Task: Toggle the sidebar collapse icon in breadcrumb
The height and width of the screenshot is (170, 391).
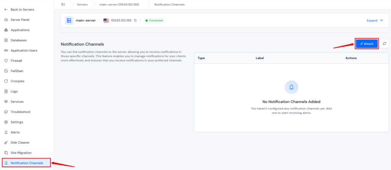Action: coord(63,5)
